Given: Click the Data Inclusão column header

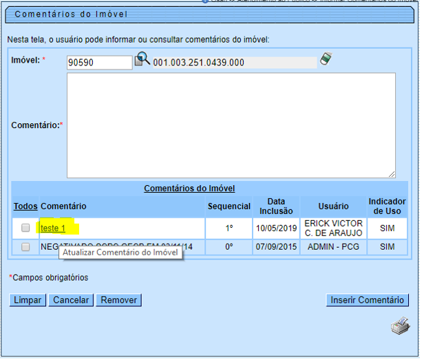Looking at the screenshot, I should (x=276, y=207).
